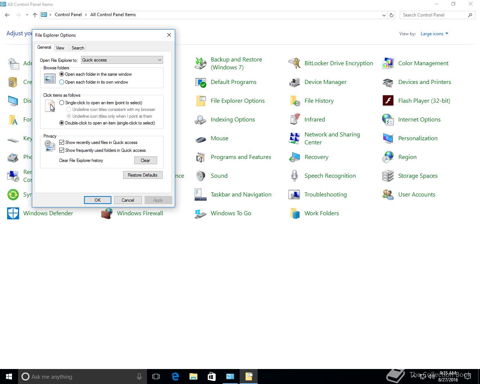Expand the chevron after Control Panel breadcrumb
Screen dimensions: 480x384
86,15
